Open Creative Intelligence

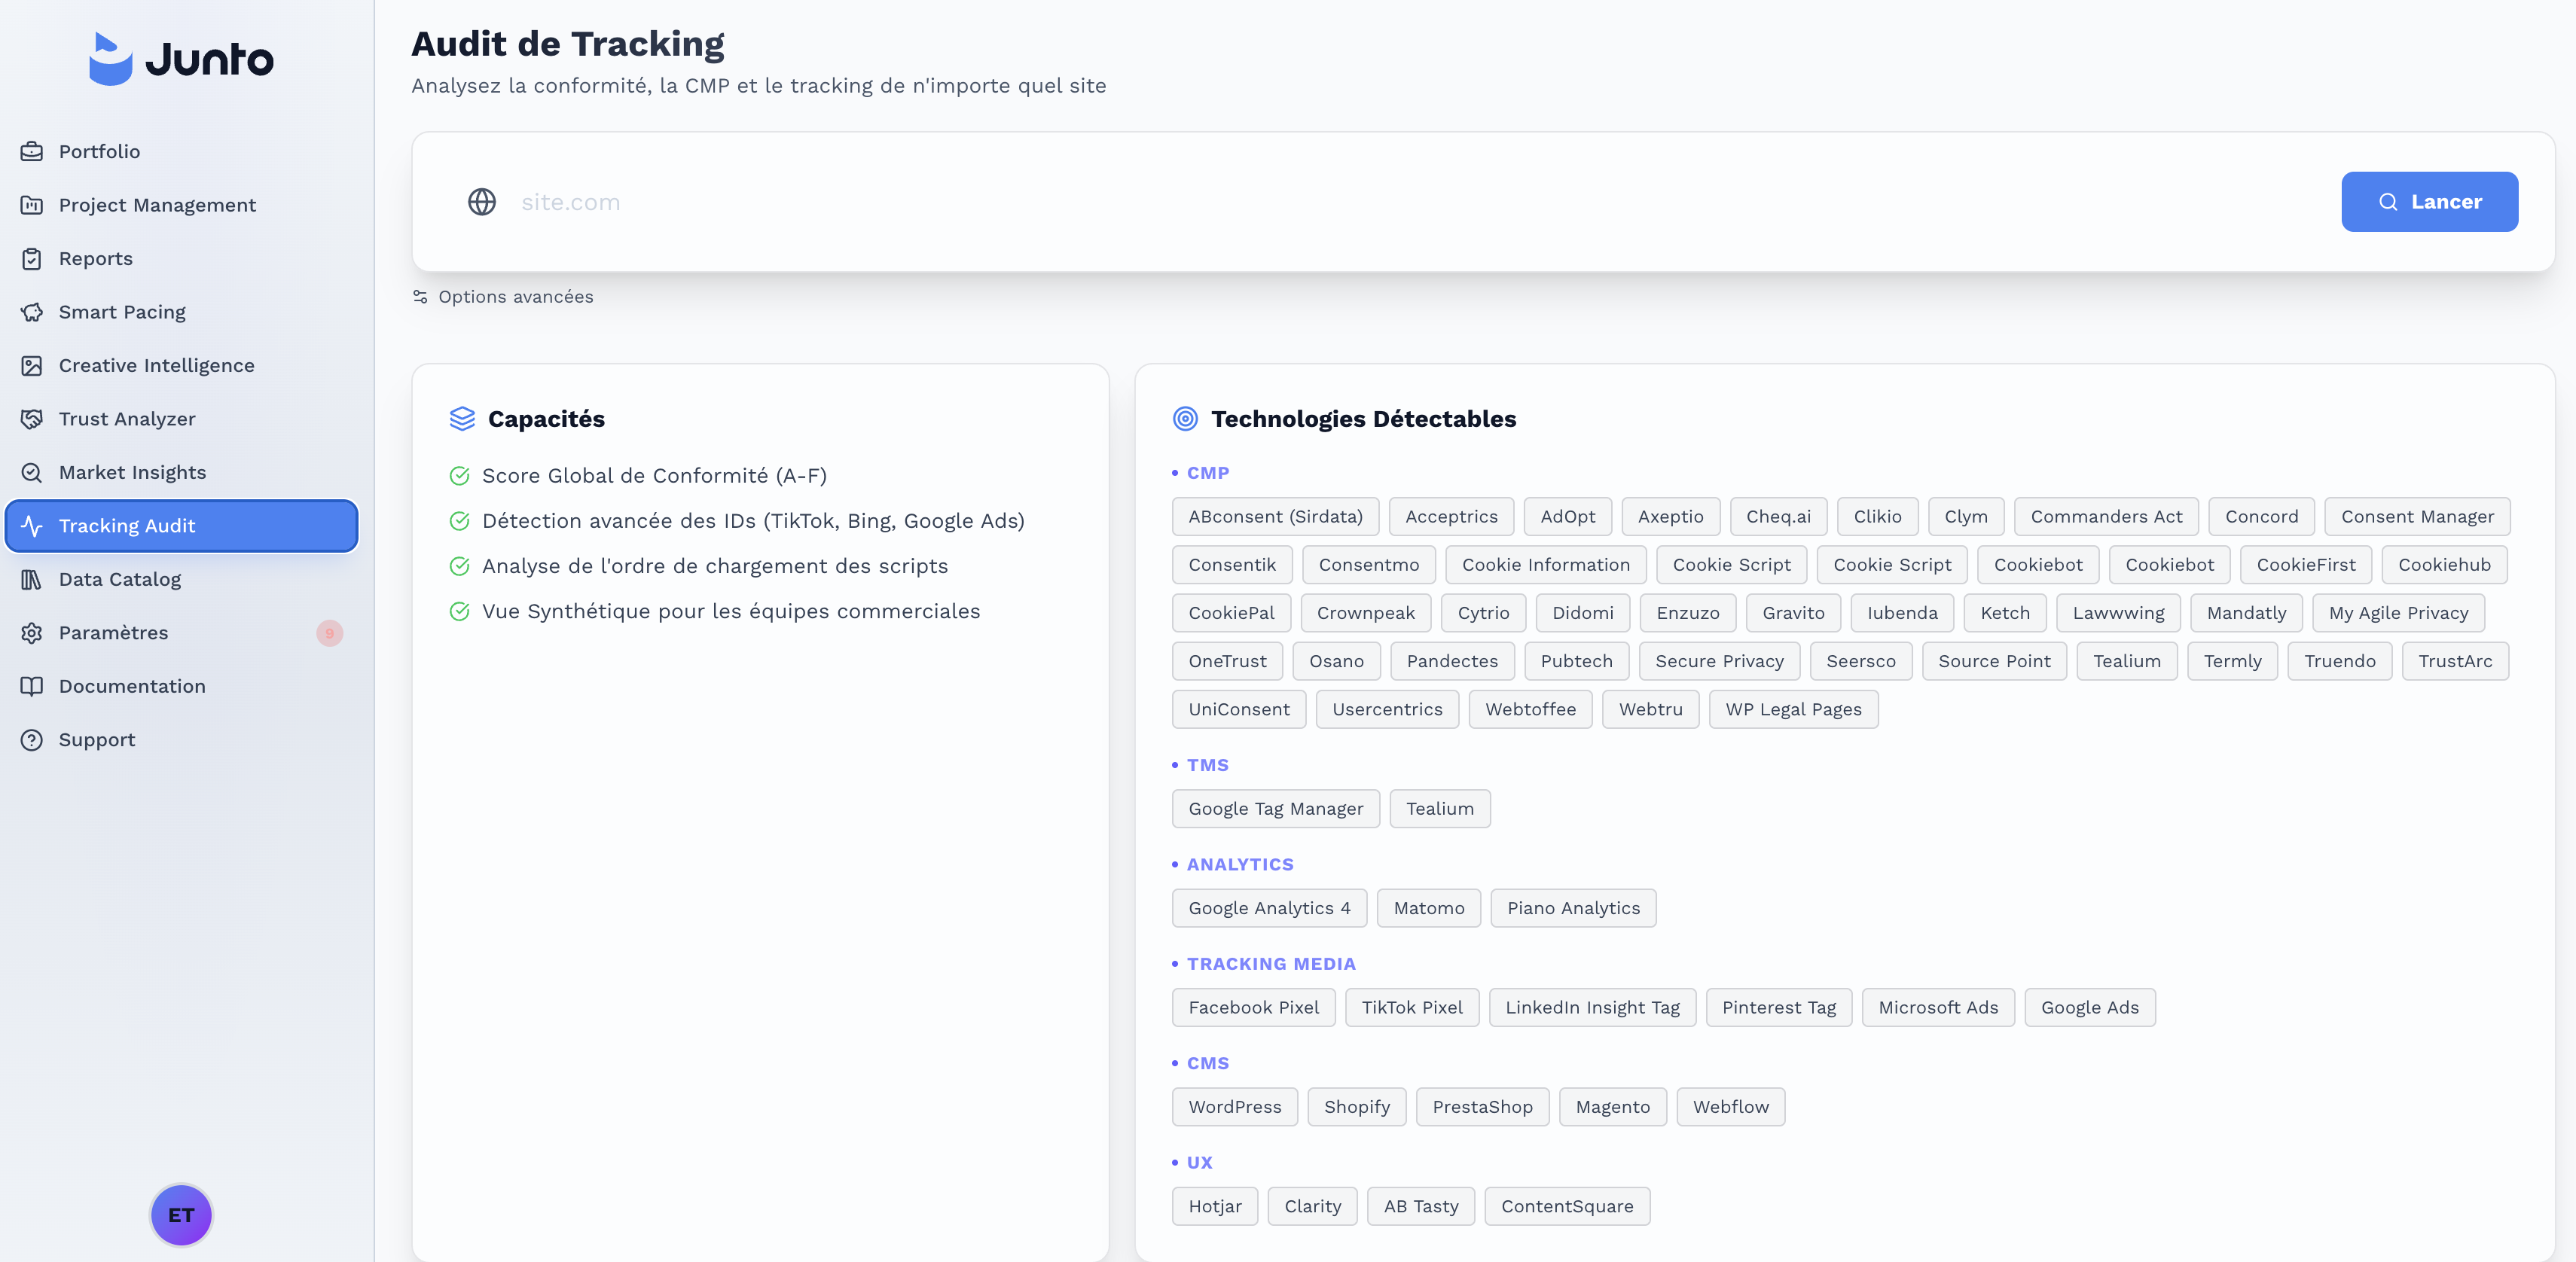[181, 365]
